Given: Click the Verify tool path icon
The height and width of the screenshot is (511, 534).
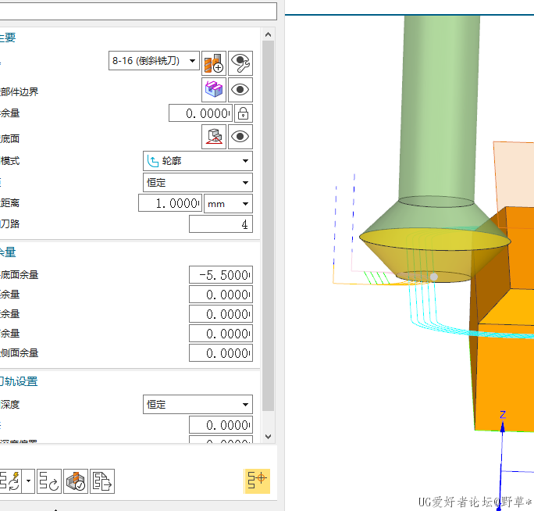Looking at the screenshot, I should [76, 481].
